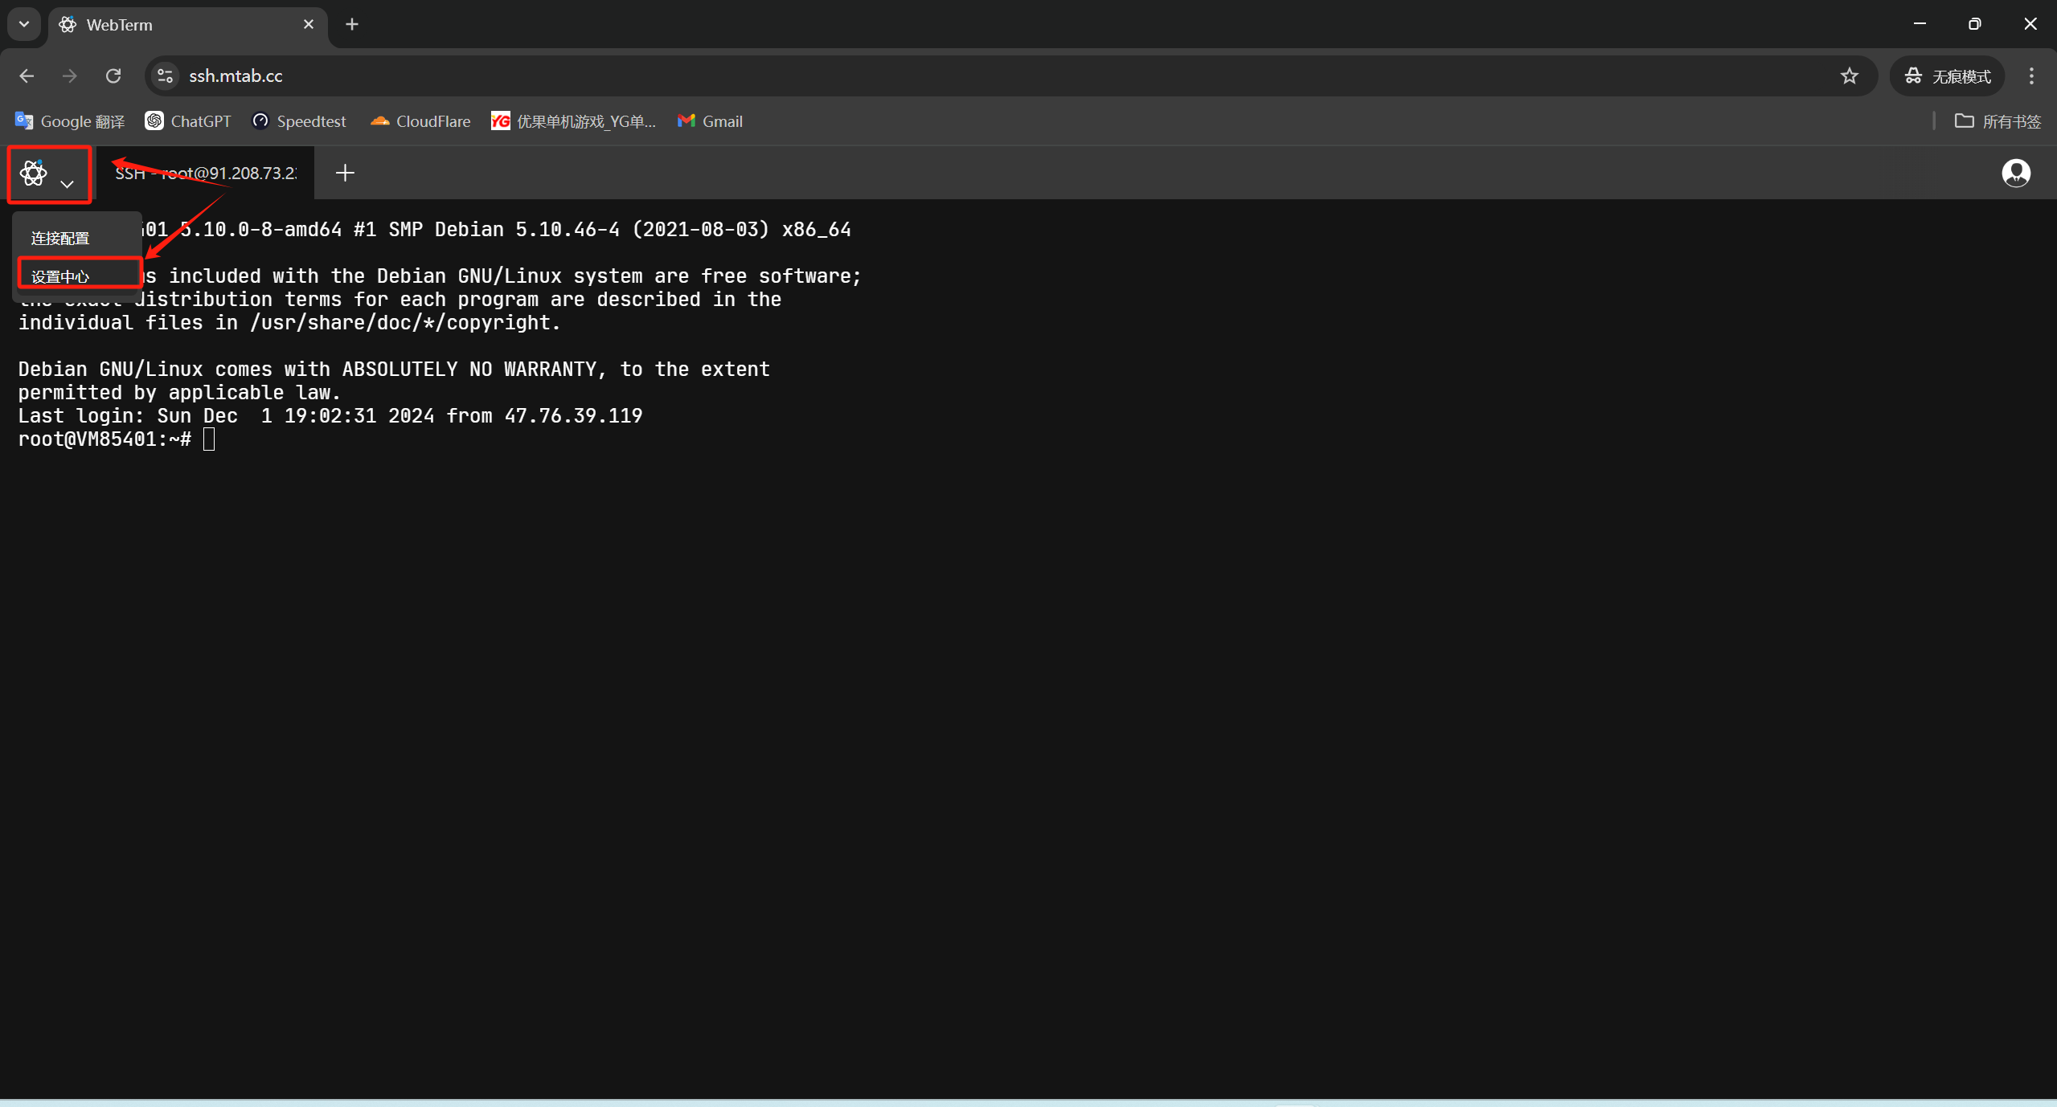Bookmark this page with star icon
Viewport: 2057px width, 1107px height.
tap(1849, 76)
